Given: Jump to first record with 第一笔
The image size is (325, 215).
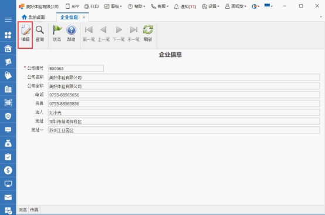Looking at the screenshot, I should pos(89,33).
